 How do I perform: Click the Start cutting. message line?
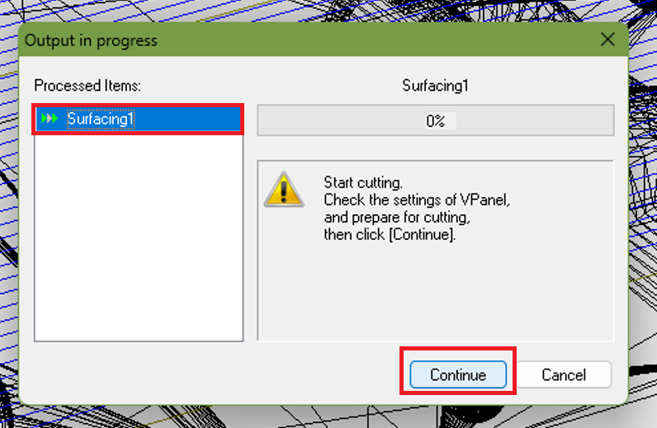363,182
